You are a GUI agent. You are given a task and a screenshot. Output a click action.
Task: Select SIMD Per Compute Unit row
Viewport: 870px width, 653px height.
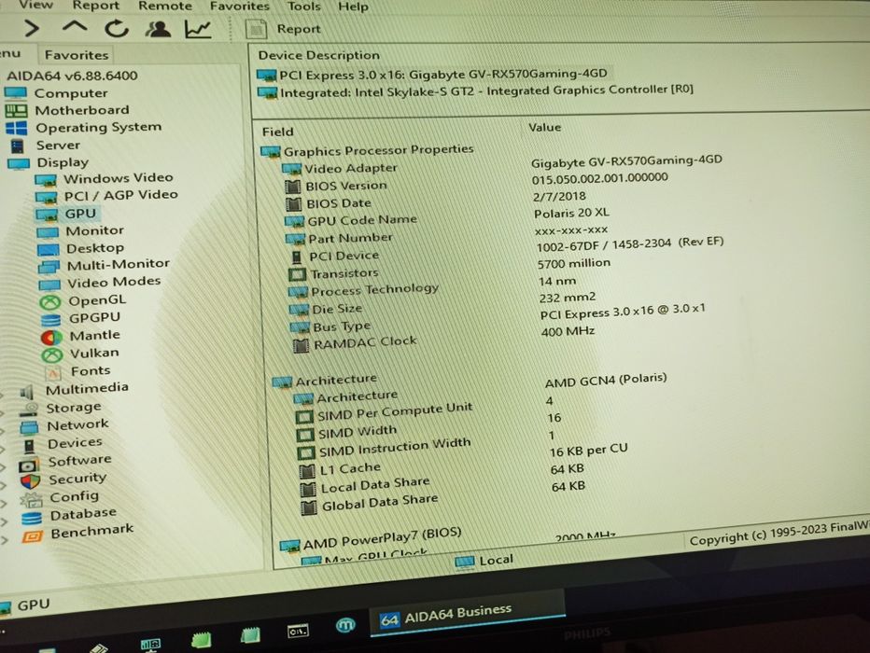(424, 409)
